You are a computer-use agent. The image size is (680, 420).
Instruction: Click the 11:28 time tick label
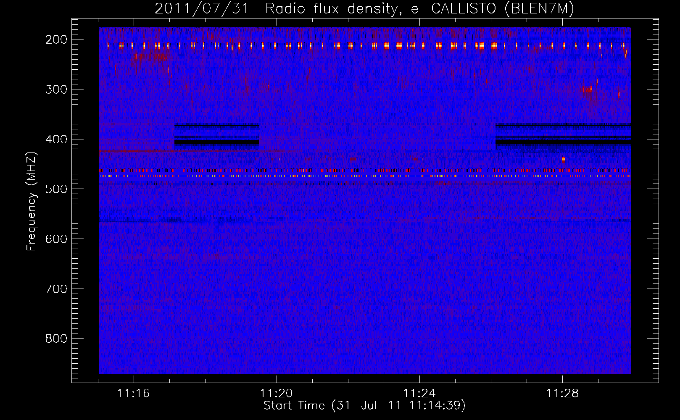(x=562, y=394)
